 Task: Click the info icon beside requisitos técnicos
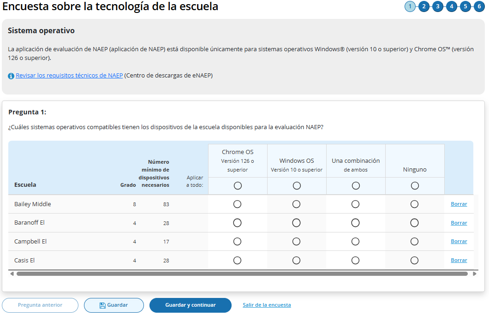[11, 76]
